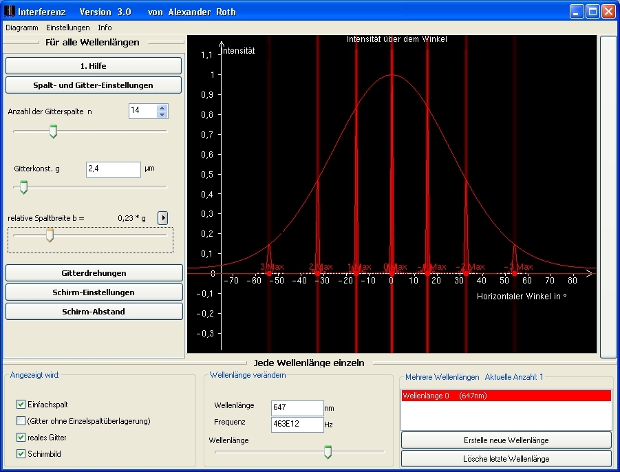Toggle the reales Gitter checkbox
Image resolution: width=620 pixels, height=472 pixels.
coord(21,438)
